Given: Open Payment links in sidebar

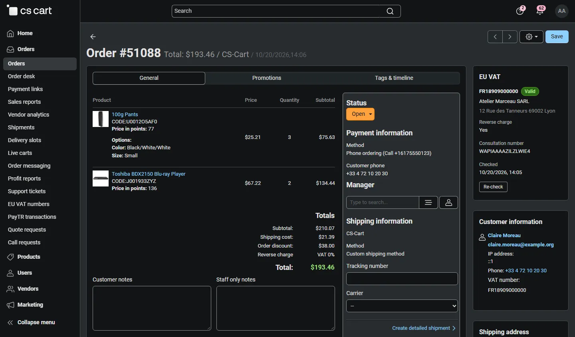Looking at the screenshot, I should 25,89.
